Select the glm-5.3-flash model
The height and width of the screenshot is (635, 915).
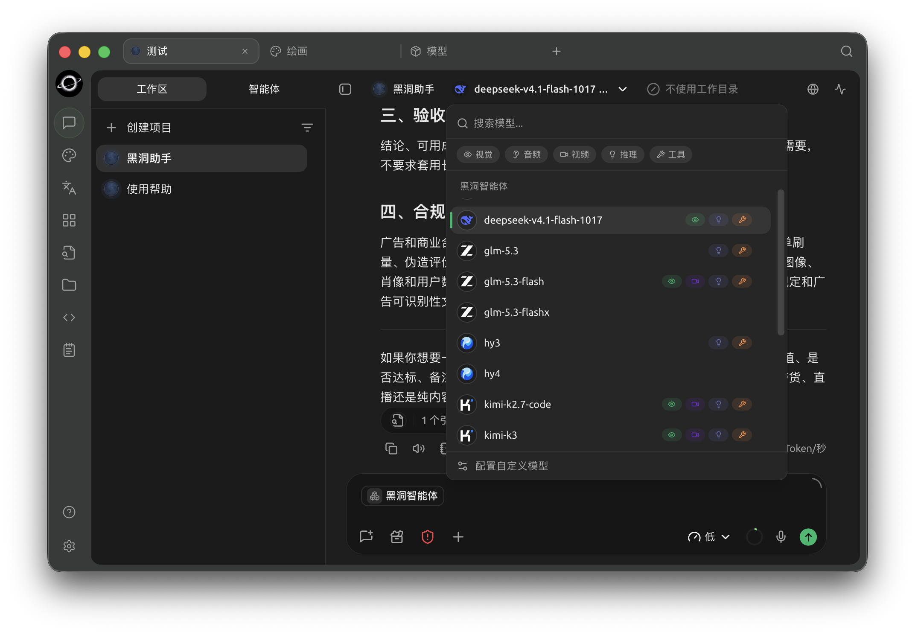610,282
